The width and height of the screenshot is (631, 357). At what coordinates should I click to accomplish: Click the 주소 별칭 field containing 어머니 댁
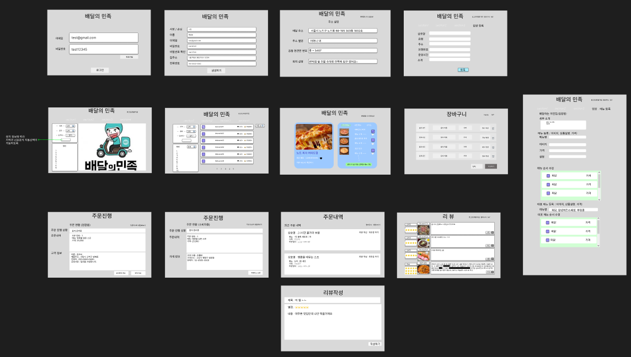tap(343, 41)
